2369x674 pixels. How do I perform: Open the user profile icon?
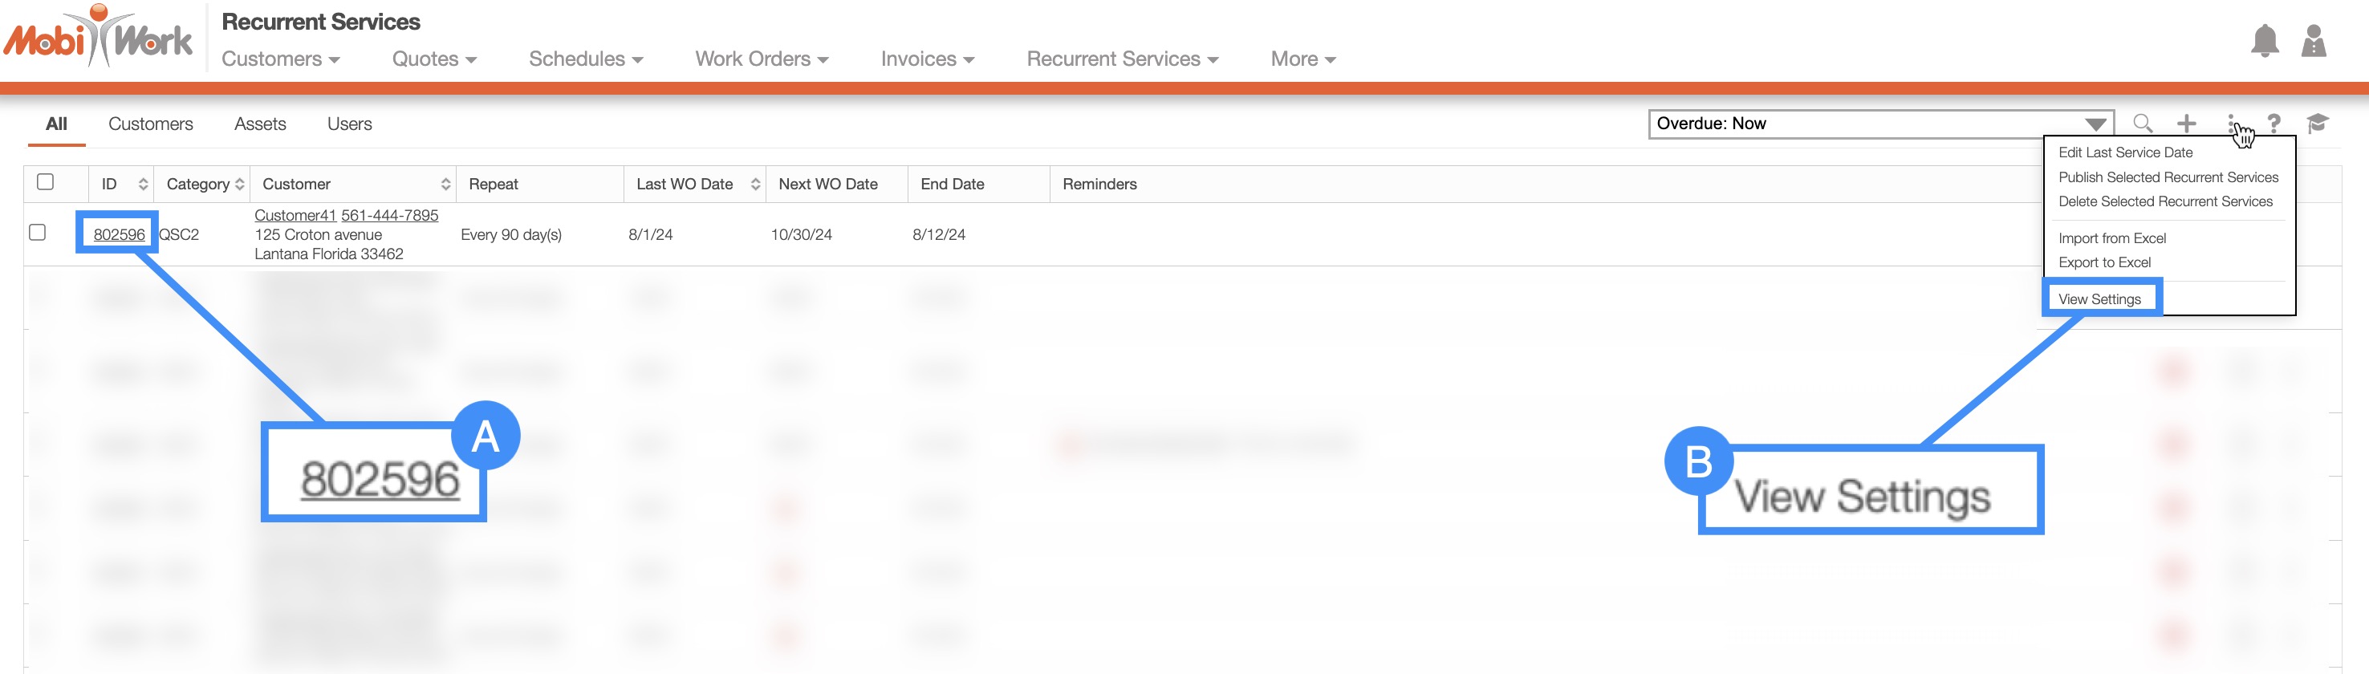coord(2313,42)
